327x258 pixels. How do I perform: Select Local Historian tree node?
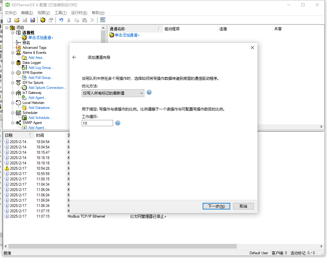tap(34, 102)
